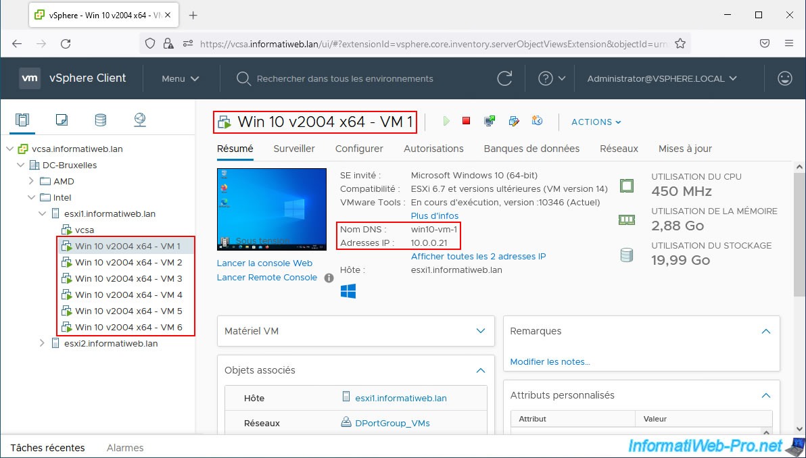Bookmark this page with the star icon
The height and width of the screenshot is (458, 806).
point(680,44)
